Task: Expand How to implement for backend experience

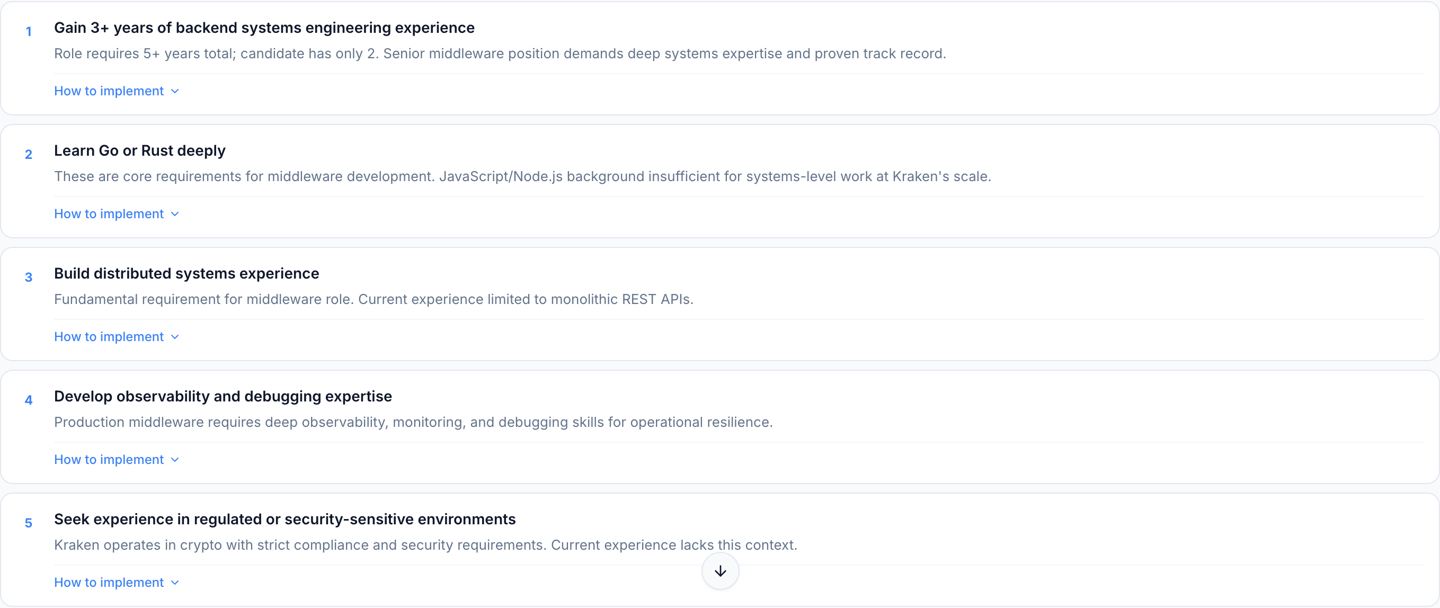Action: point(109,91)
